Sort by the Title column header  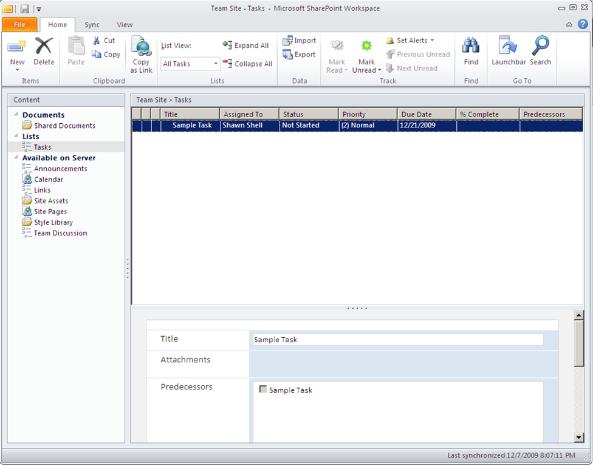(190, 114)
